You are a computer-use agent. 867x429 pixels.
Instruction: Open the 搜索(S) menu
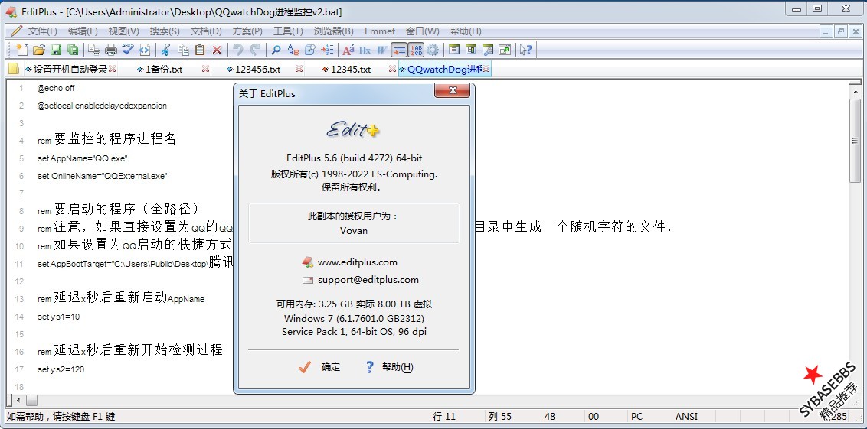pos(165,31)
